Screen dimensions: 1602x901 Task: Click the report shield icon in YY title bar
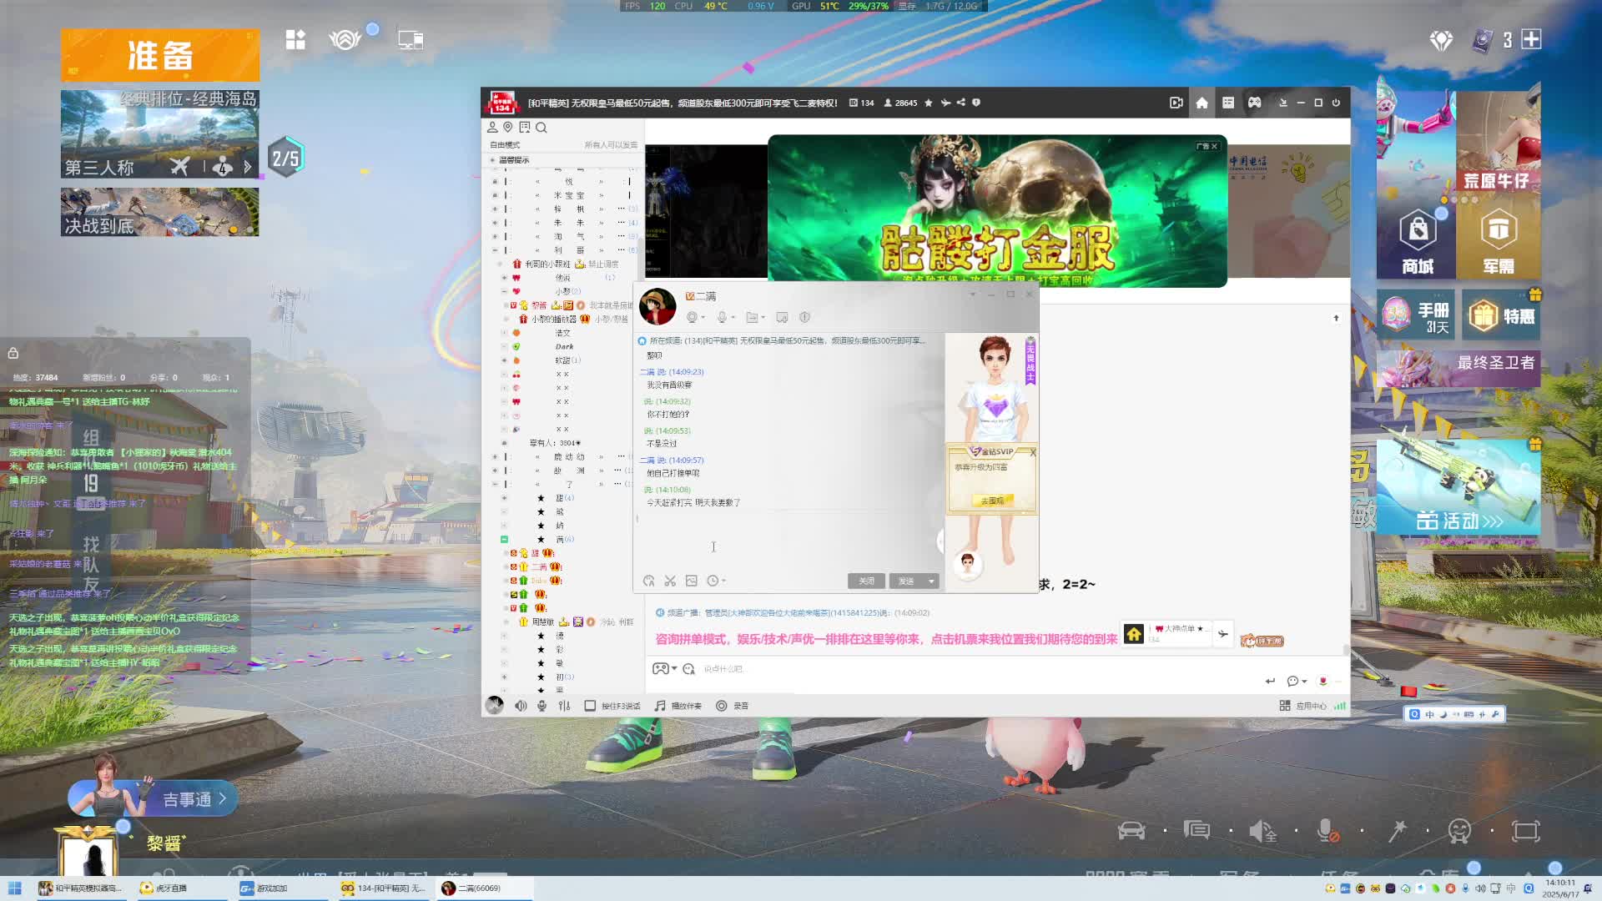[976, 103]
